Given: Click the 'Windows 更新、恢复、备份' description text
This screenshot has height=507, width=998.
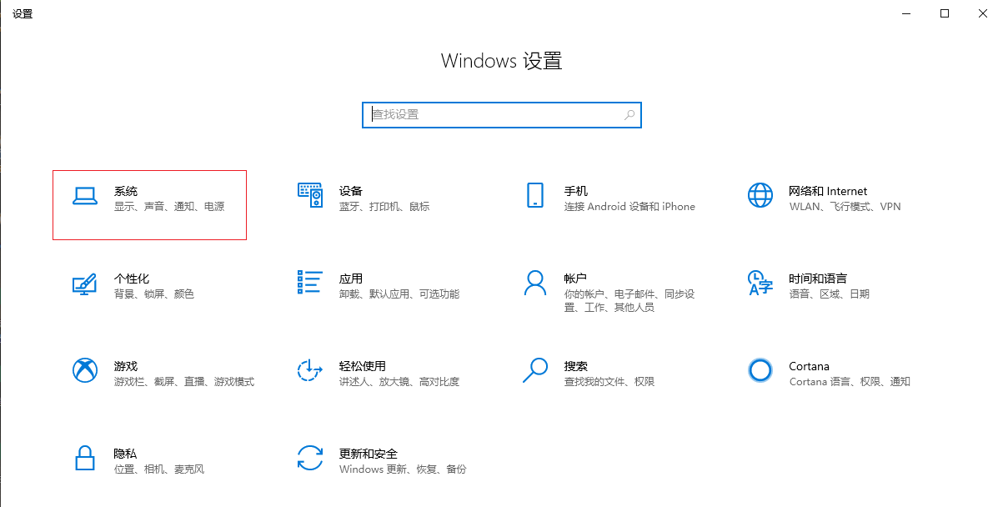Looking at the screenshot, I should pyautogui.click(x=403, y=469).
